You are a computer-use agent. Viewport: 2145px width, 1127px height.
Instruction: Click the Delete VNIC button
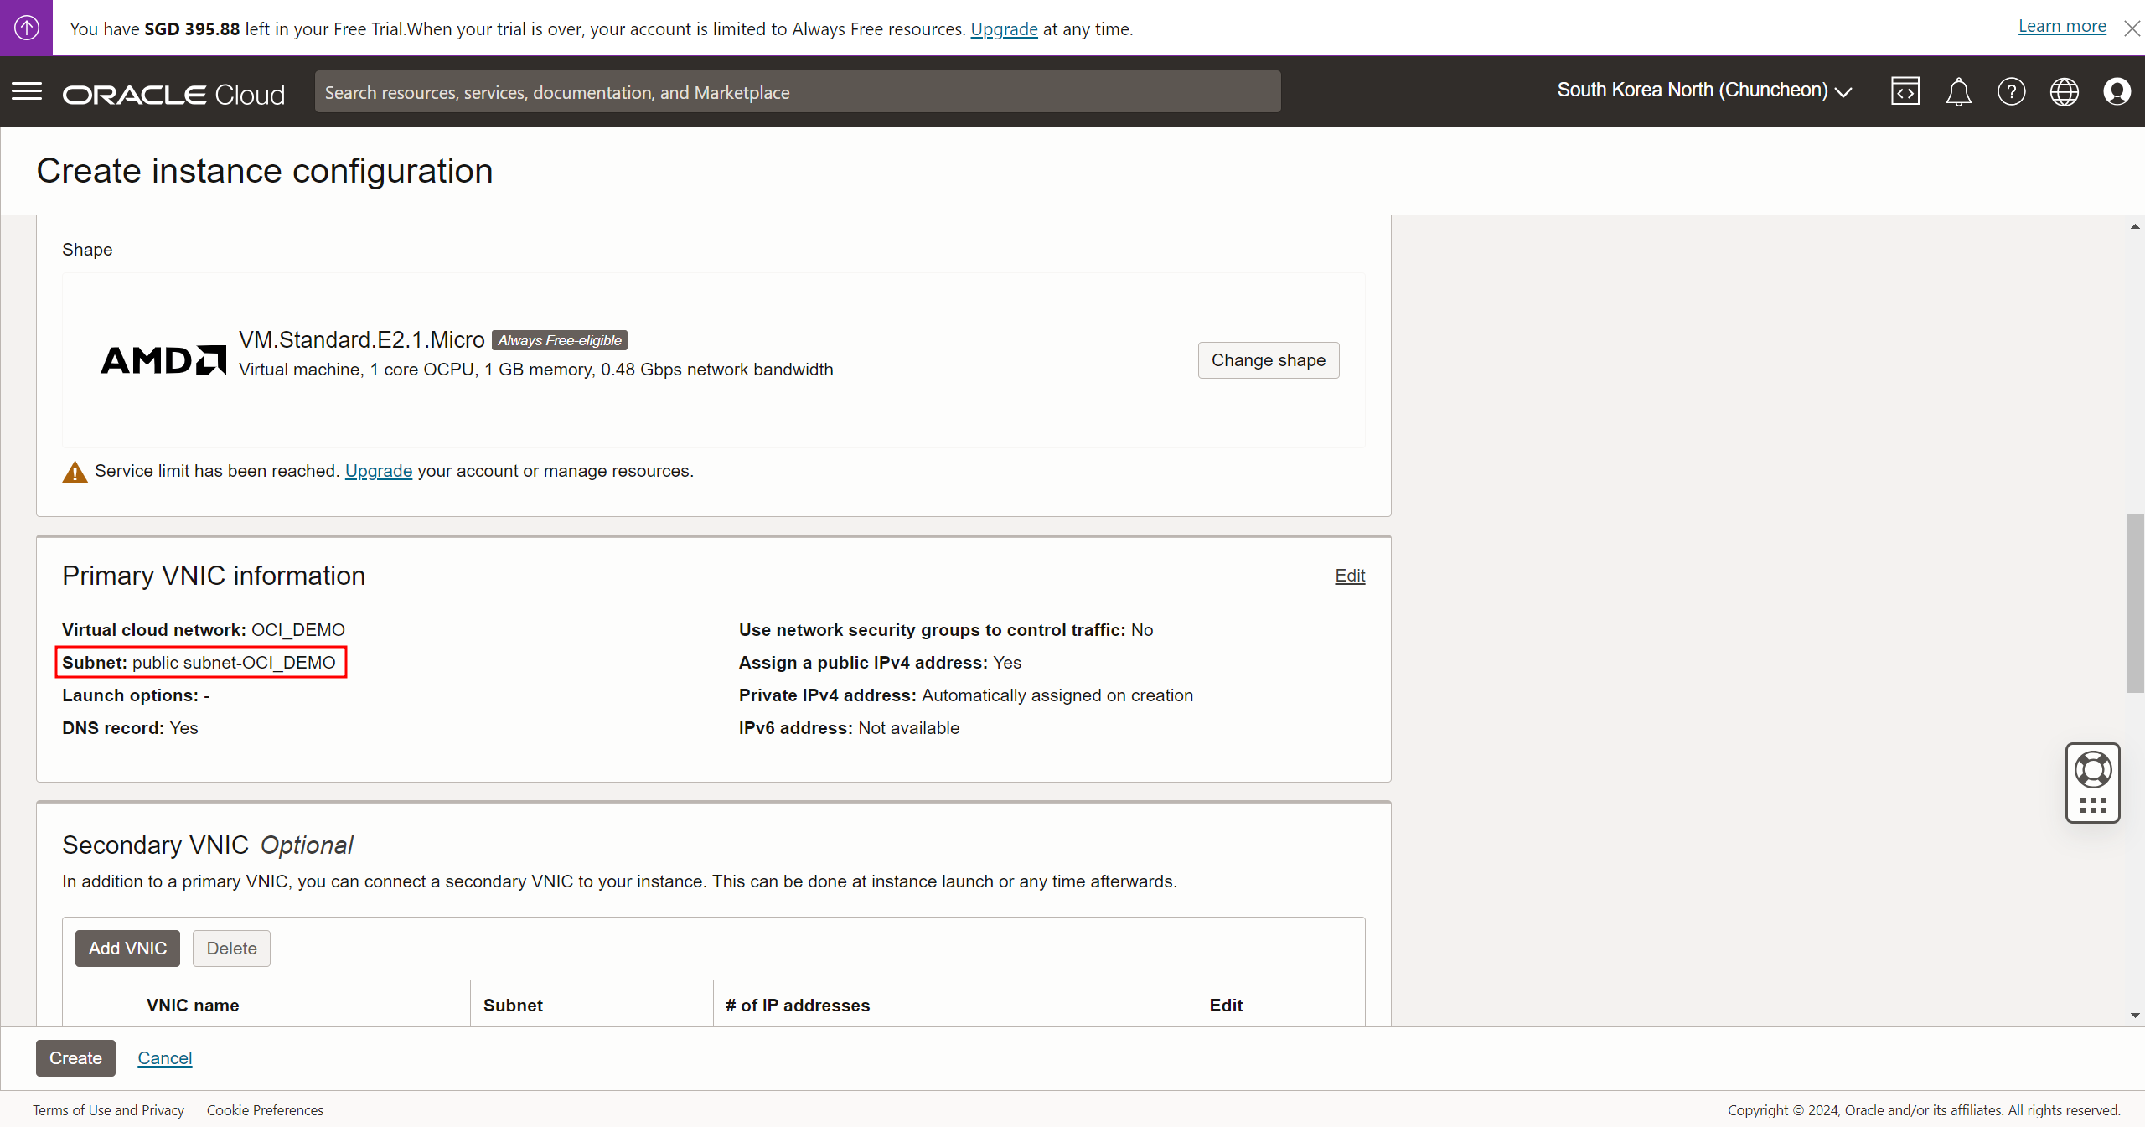click(x=231, y=949)
